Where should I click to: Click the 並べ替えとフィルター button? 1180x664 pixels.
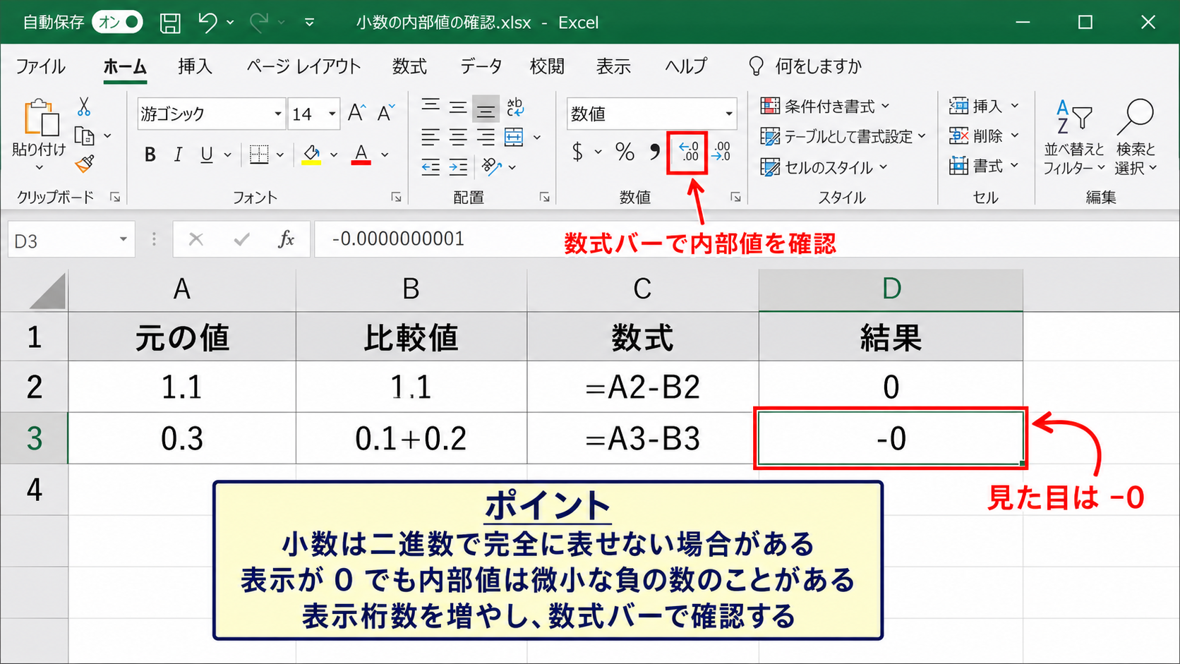tap(1073, 137)
